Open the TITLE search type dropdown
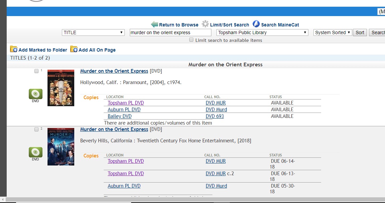This screenshot has height=203, width=385. tap(93, 32)
